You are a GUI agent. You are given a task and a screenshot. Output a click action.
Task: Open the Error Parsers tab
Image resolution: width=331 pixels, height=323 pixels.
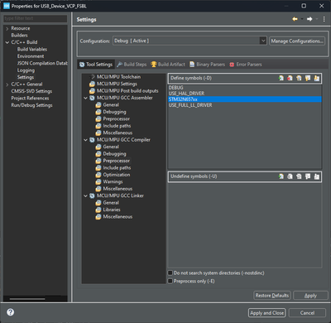(x=246, y=65)
